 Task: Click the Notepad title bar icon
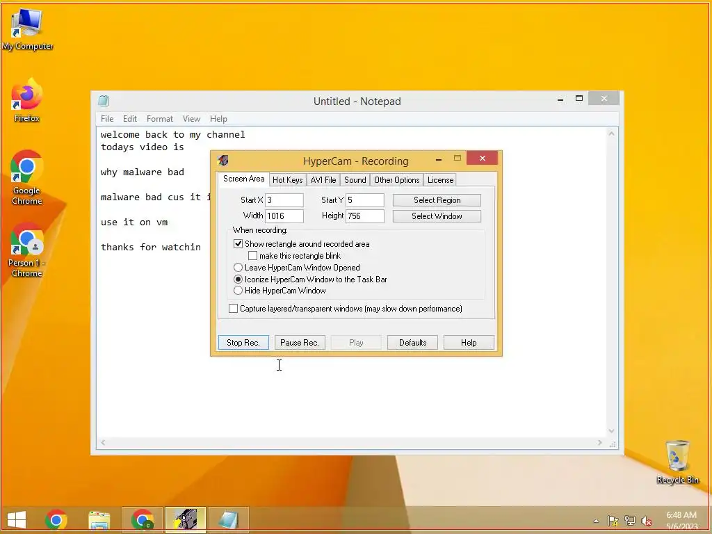104,101
